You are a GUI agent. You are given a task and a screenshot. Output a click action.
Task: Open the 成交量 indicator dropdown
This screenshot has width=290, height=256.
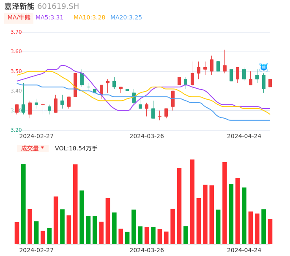pyautogui.click(x=33, y=148)
